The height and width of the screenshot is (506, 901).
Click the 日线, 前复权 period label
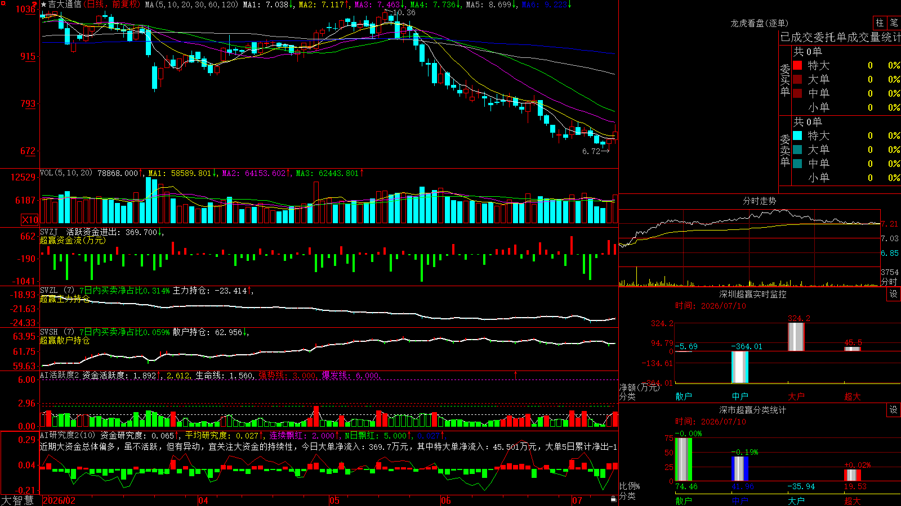111,4
